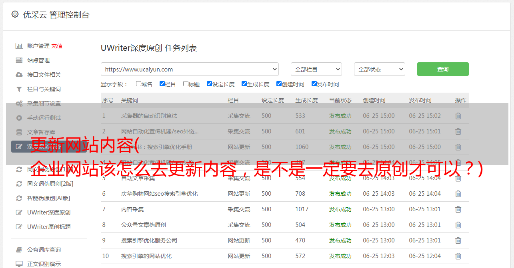Open UWriter深度原创 in the sidebar
The width and height of the screenshot is (514, 268).
(x=49, y=212)
